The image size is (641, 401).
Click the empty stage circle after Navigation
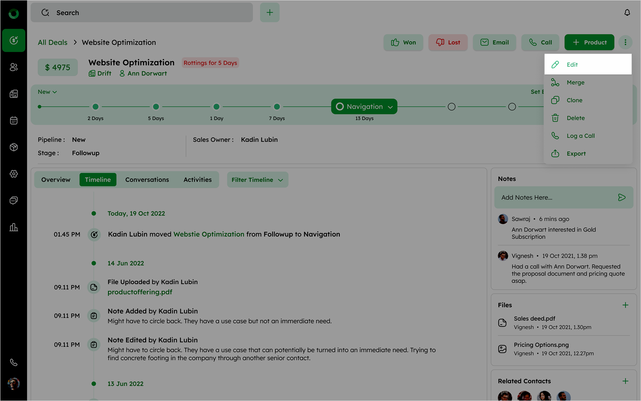tap(451, 107)
